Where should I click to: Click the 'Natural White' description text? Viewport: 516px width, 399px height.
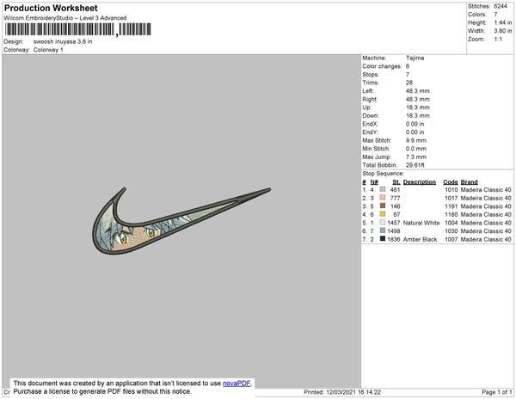[x=421, y=223]
